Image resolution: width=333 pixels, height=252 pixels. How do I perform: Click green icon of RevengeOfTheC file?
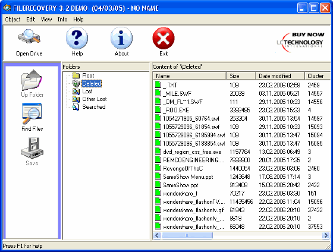[x=158, y=168]
